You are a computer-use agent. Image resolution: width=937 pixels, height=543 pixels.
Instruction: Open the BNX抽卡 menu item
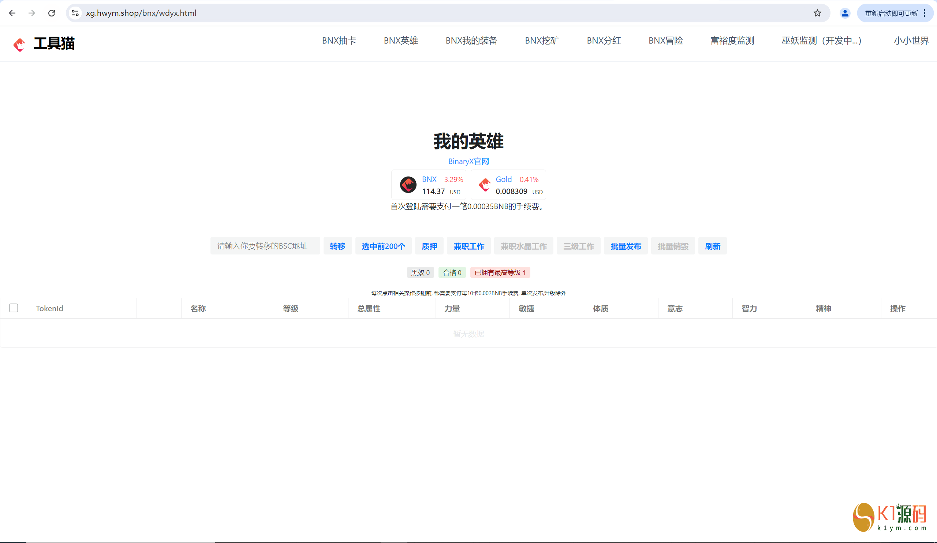click(339, 41)
